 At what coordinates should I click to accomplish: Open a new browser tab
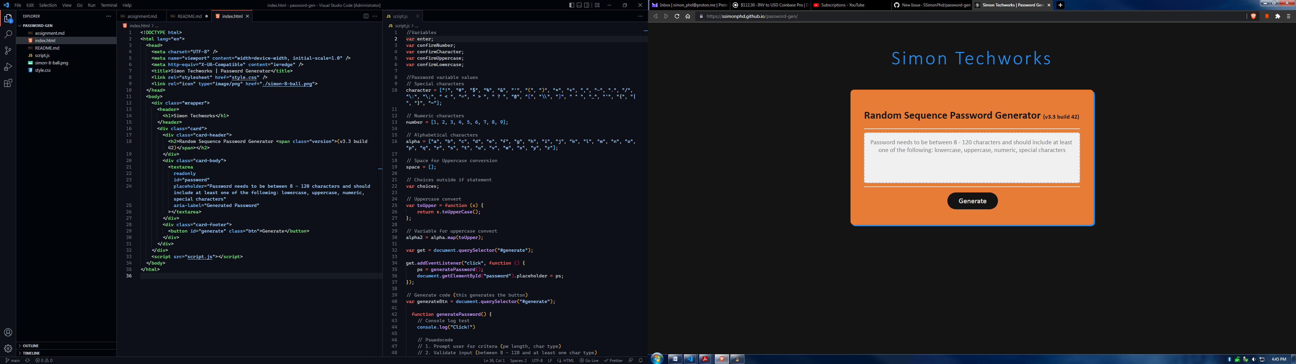(1060, 5)
